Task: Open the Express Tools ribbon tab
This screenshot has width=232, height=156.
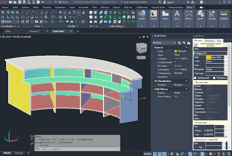Action: [158, 7]
